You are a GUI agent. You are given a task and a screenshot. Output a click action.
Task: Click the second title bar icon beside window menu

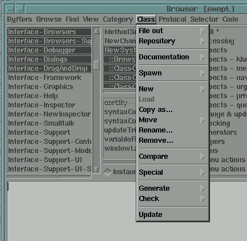coord(20,9)
